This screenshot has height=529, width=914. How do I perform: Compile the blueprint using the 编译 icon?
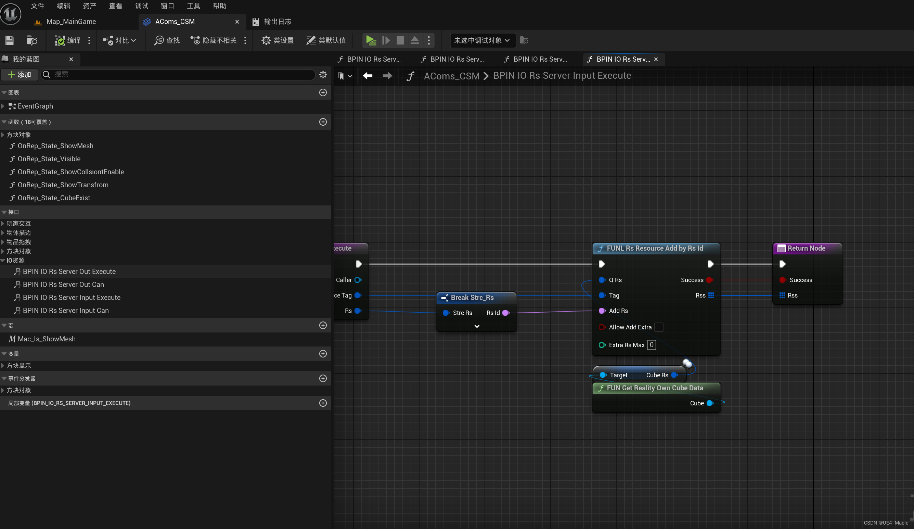[66, 40]
